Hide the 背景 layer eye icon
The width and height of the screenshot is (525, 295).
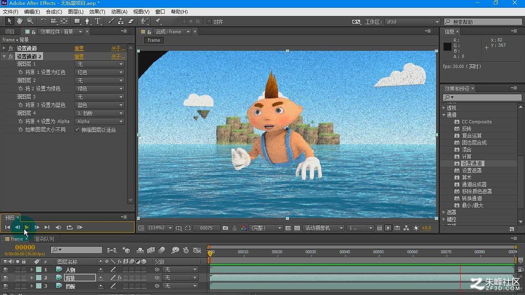[x=5, y=278]
